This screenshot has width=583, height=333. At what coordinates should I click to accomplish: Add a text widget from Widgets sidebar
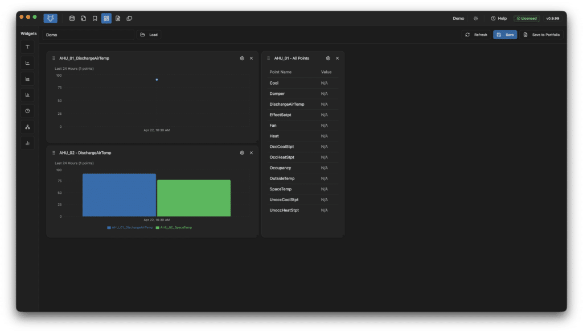click(x=27, y=47)
